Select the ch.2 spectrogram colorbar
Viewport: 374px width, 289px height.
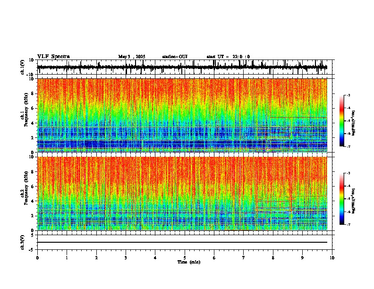(x=341, y=199)
